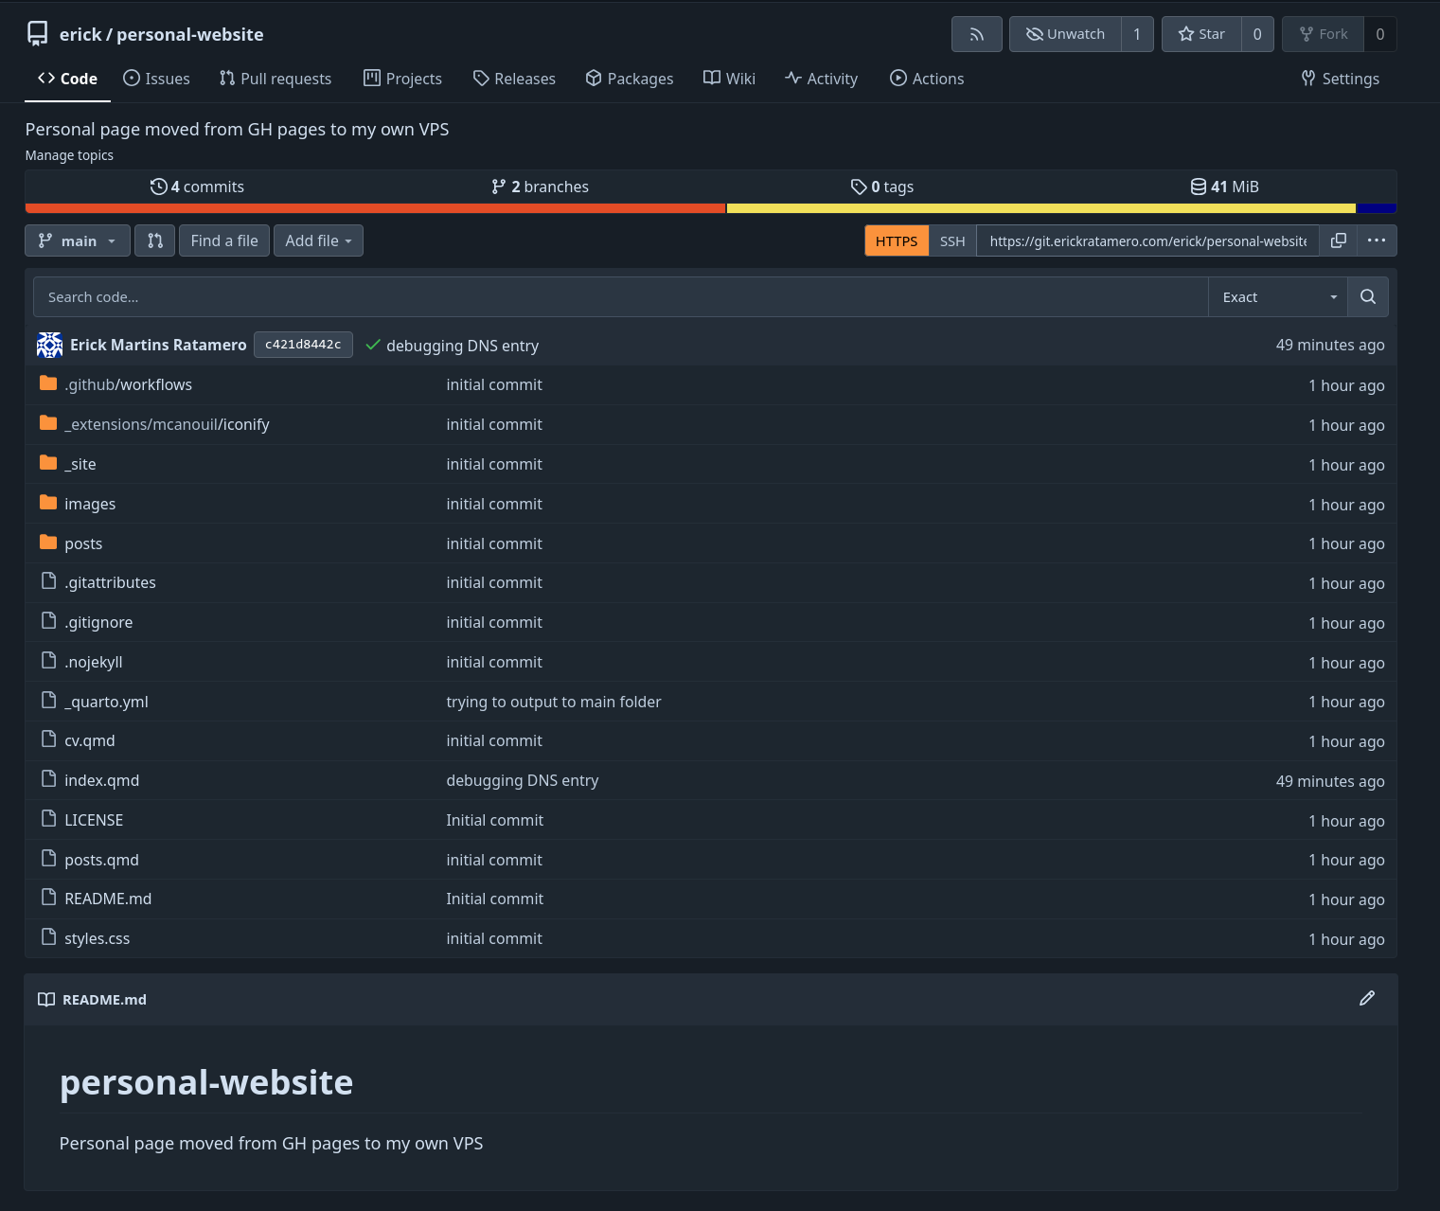The width and height of the screenshot is (1440, 1211).
Task: Click the styles.css file icon
Action: point(49,937)
